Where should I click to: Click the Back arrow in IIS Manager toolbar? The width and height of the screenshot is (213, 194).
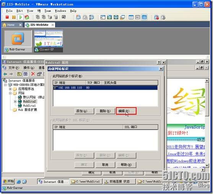pyautogui.click(x=5, y=74)
